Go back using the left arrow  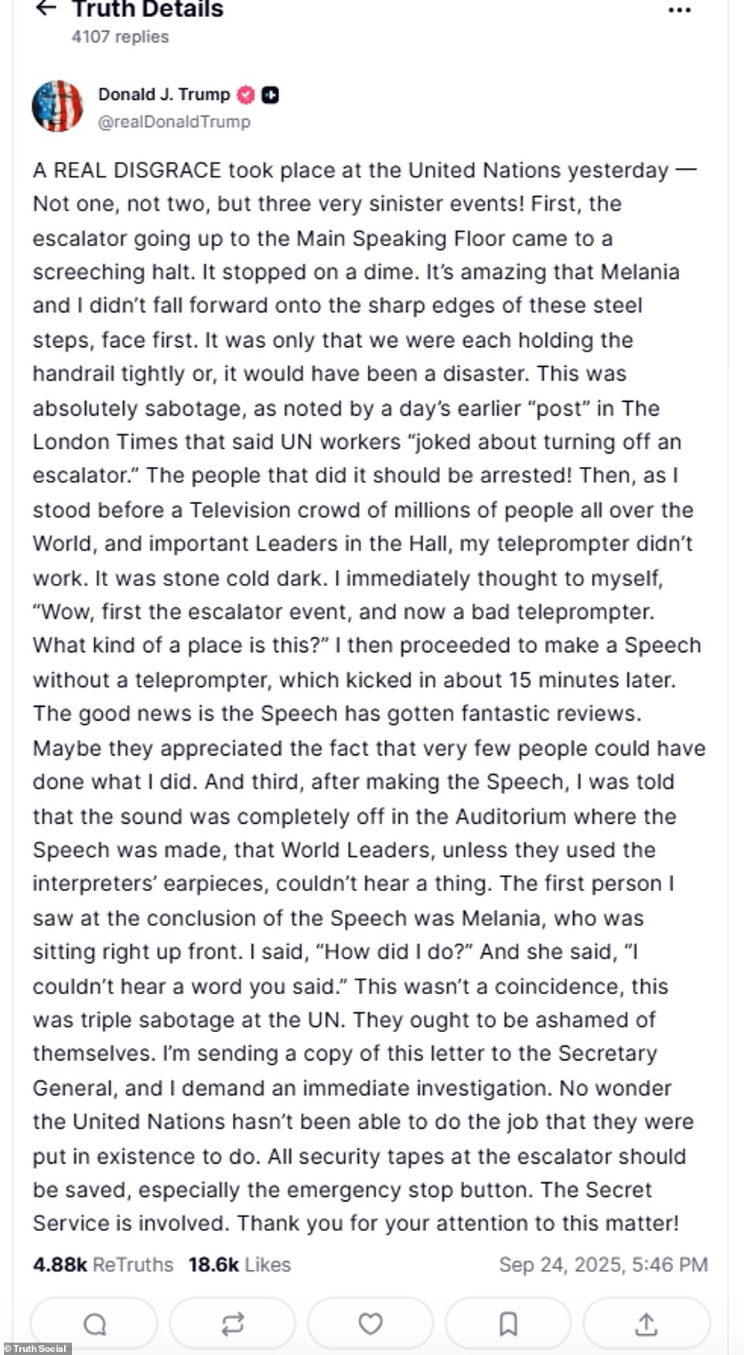pos(46,9)
